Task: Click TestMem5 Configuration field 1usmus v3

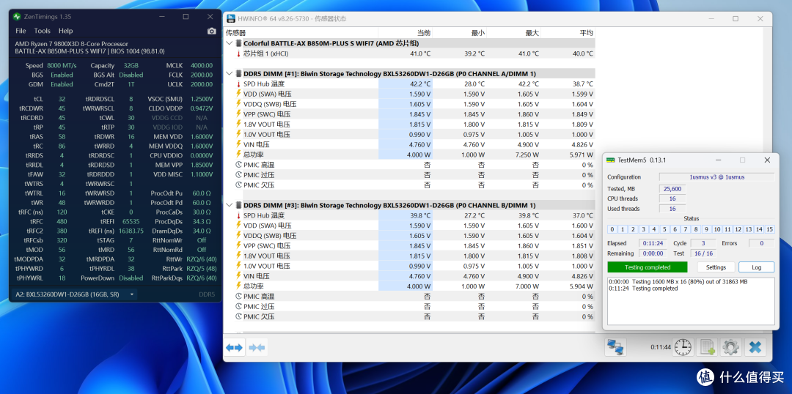Action: (716, 177)
